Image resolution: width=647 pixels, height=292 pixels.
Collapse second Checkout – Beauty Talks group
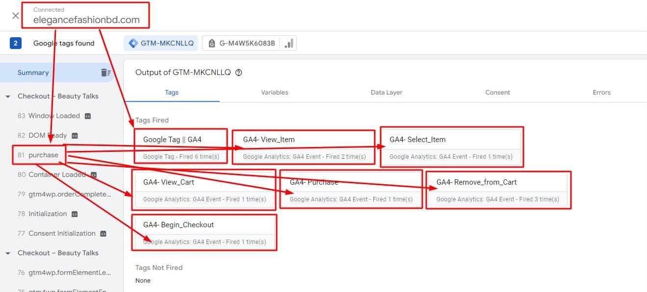[x=8, y=253]
